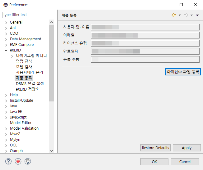Click the 등록 수량 field

145,59
